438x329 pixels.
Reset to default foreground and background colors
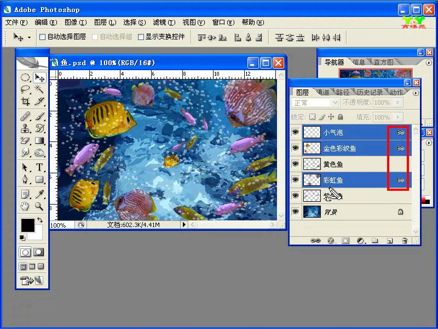tap(22, 238)
